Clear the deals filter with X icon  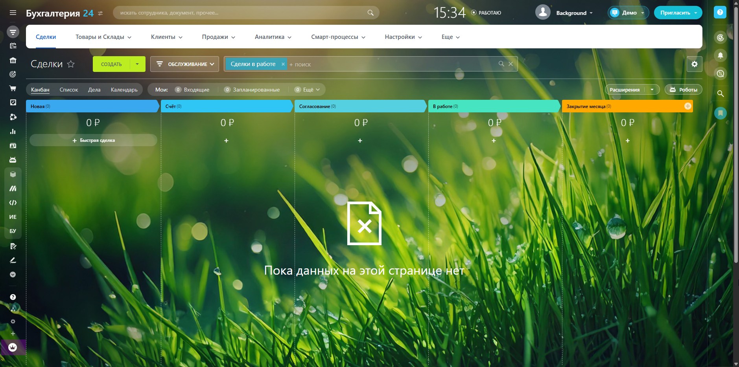[510, 64]
